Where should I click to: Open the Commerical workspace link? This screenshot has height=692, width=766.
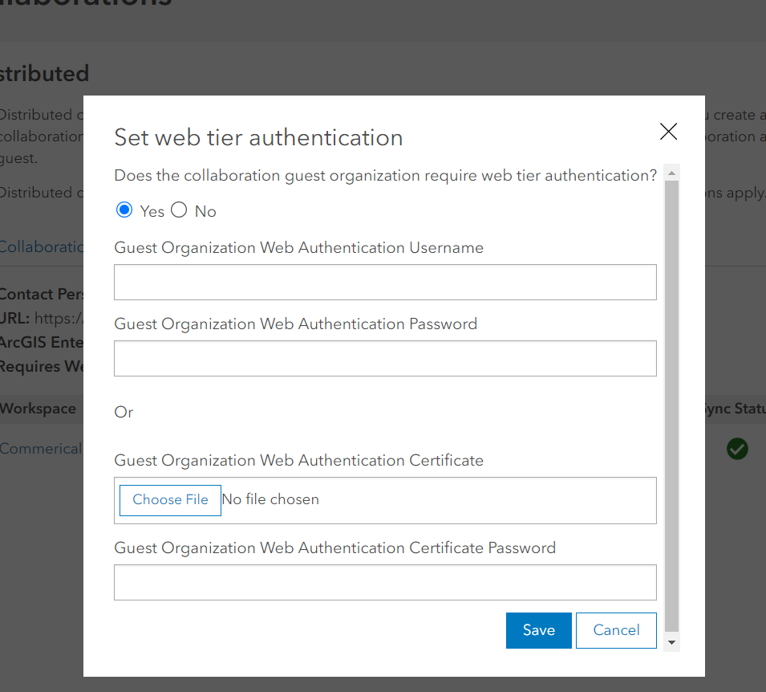tap(41, 448)
